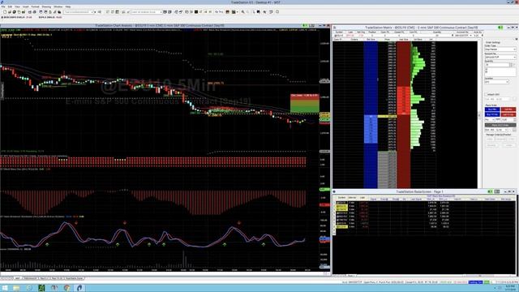Open the second toolbar combo box
The width and height of the screenshot is (519, 292).
click(147, 12)
